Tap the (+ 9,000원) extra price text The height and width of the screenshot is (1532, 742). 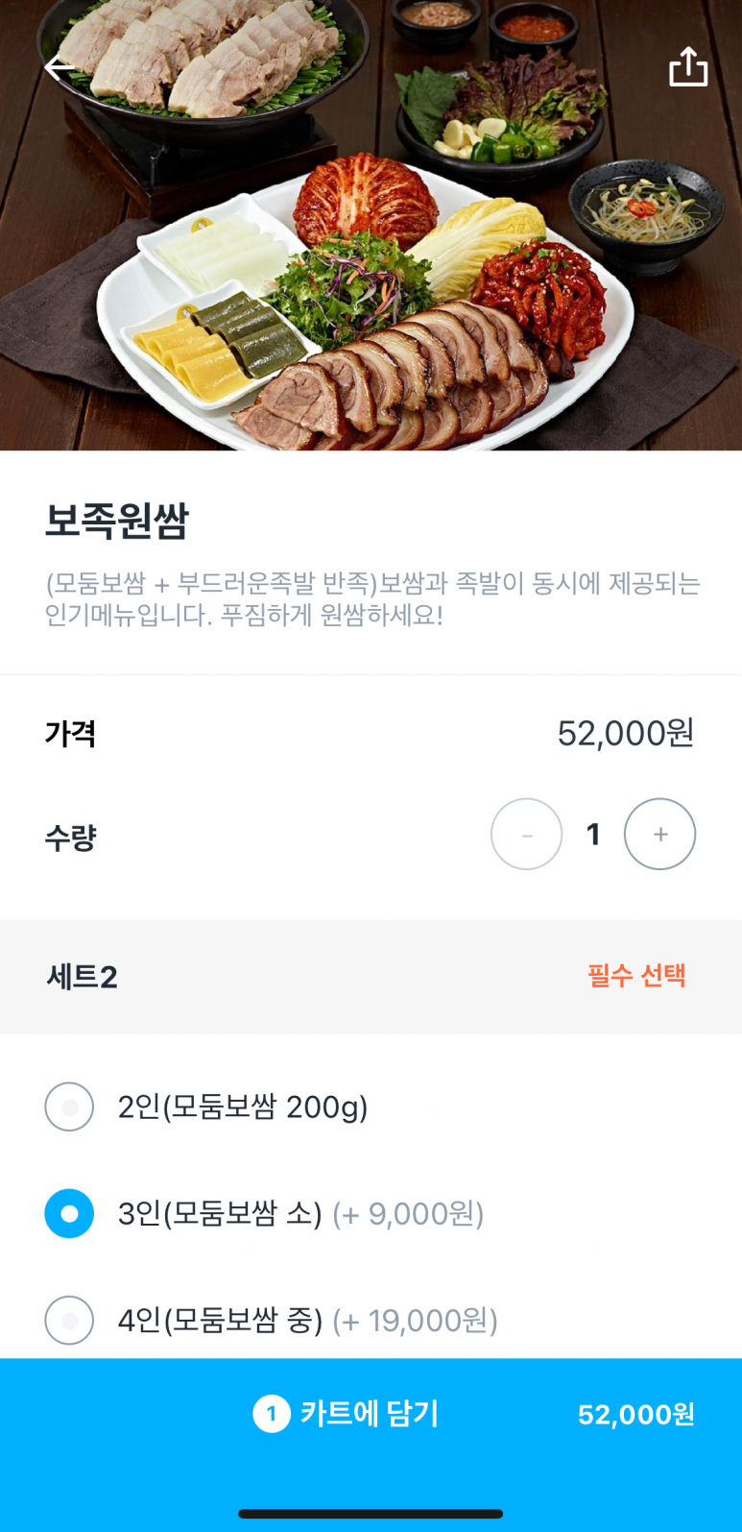pos(408,1214)
